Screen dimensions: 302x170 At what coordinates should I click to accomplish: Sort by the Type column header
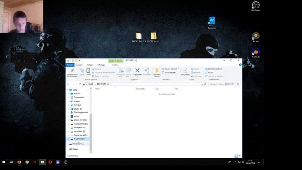pos(157,89)
